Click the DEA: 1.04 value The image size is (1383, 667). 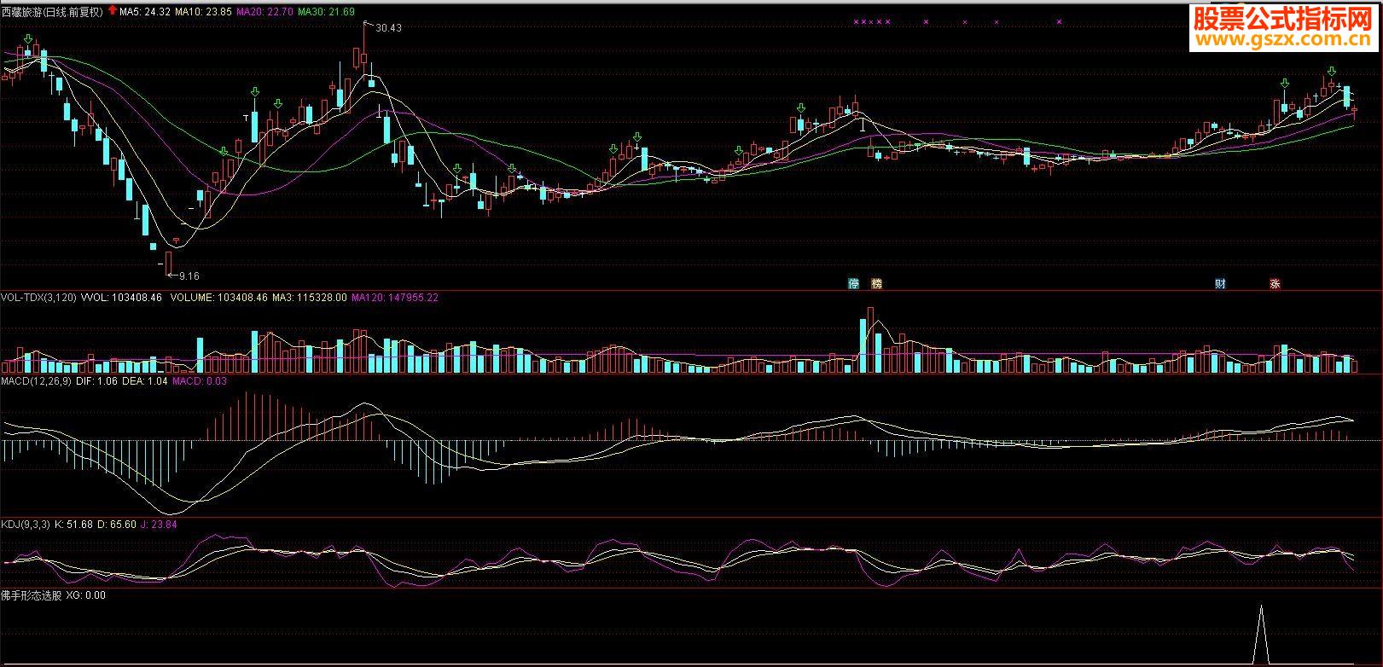coord(145,381)
